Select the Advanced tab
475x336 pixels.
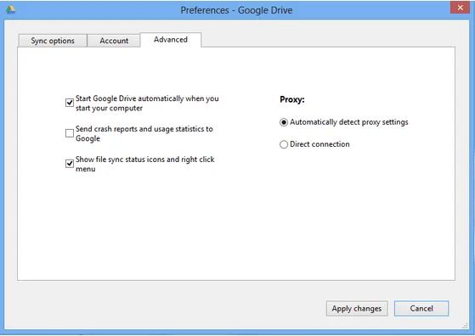tap(171, 40)
